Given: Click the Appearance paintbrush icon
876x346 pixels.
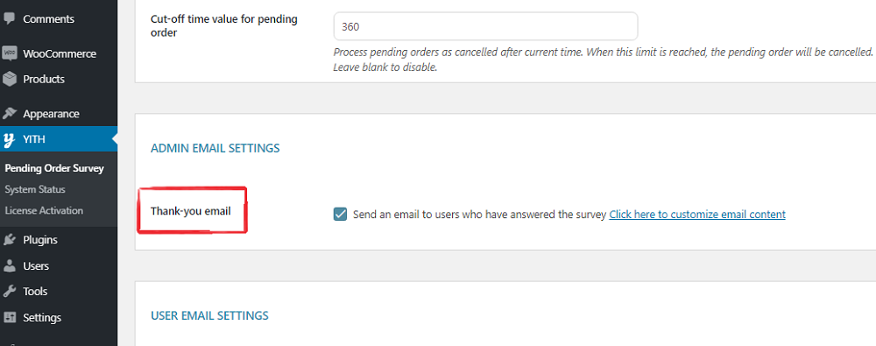Looking at the screenshot, I should (x=9, y=114).
